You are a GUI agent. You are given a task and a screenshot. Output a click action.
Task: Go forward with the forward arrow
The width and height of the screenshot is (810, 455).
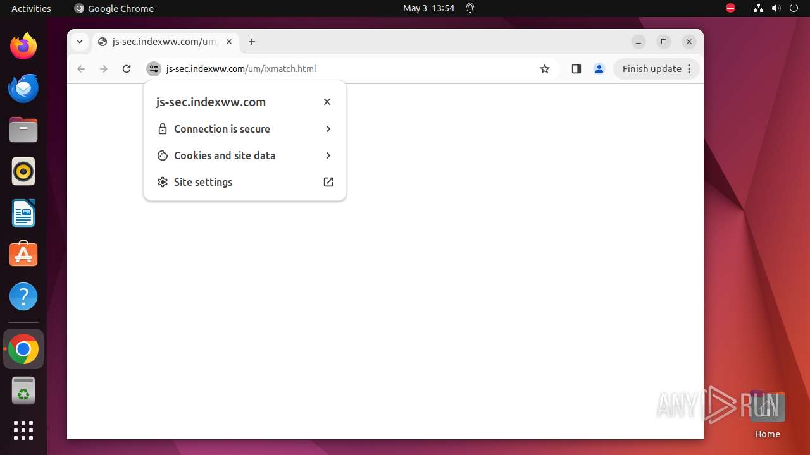pos(104,69)
